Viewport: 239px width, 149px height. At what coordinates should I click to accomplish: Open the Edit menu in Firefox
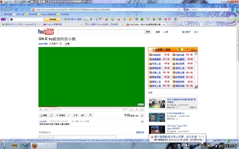13,5
